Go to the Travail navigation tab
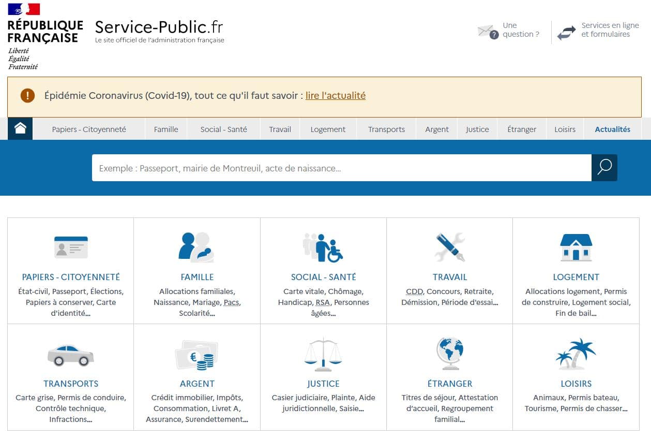 tap(280, 129)
